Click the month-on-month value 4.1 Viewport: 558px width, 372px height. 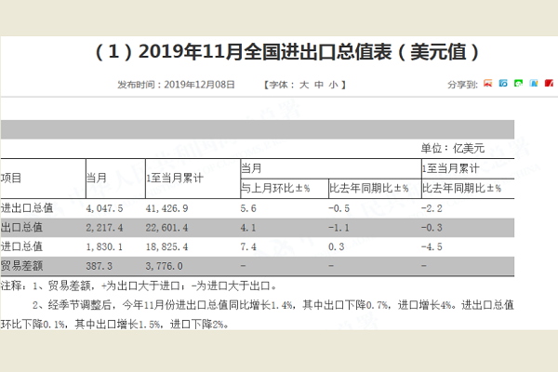[248, 228]
